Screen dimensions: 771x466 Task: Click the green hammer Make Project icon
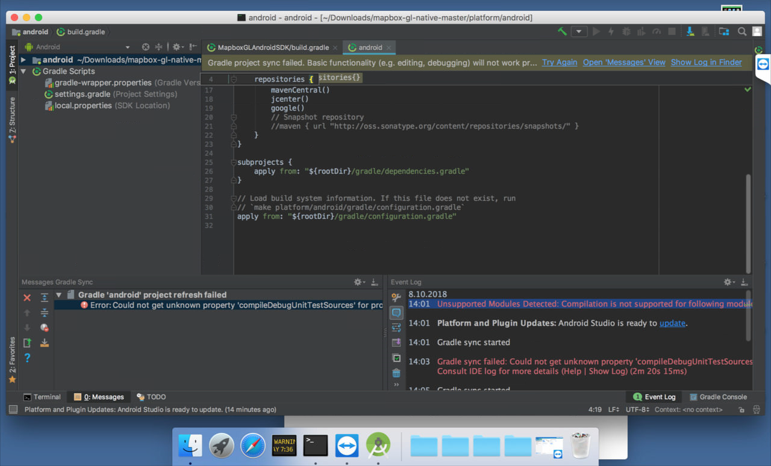[562, 32]
